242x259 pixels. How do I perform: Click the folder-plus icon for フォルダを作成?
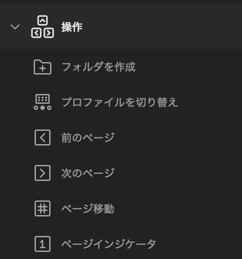coord(43,67)
